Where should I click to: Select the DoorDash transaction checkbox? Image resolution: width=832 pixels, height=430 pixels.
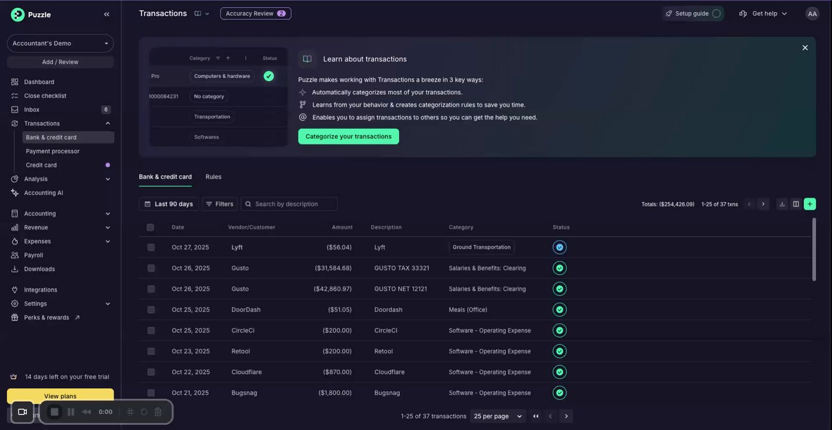pos(151,310)
